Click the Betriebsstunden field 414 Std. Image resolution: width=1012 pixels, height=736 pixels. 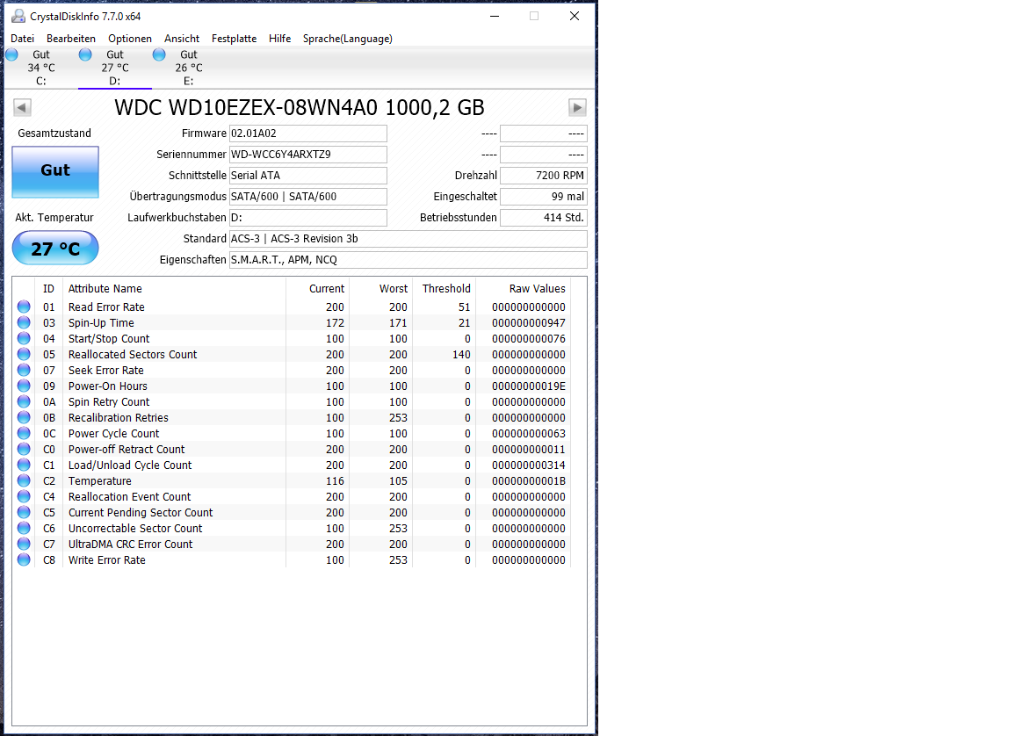[x=544, y=218]
